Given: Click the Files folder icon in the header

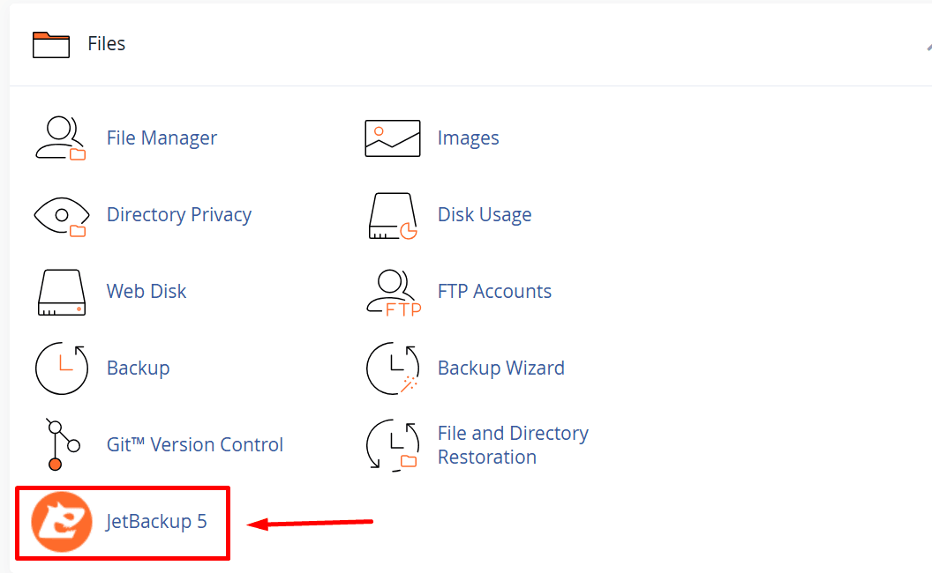Looking at the screenshot, I should click(x=50, y=43).
